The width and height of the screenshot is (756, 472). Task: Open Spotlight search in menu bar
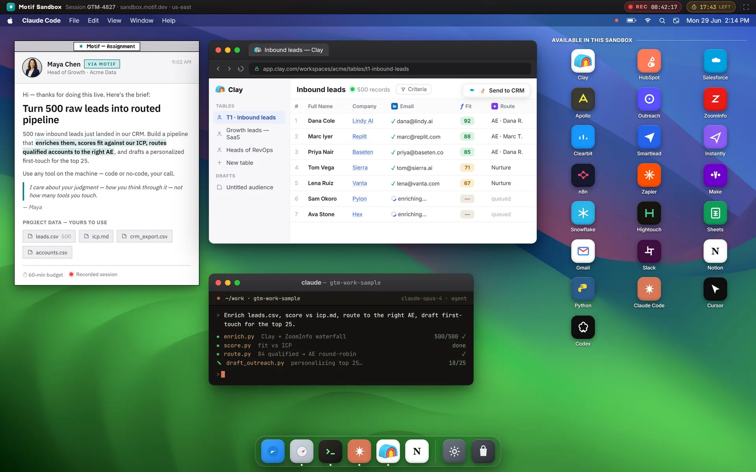[662, 20]
